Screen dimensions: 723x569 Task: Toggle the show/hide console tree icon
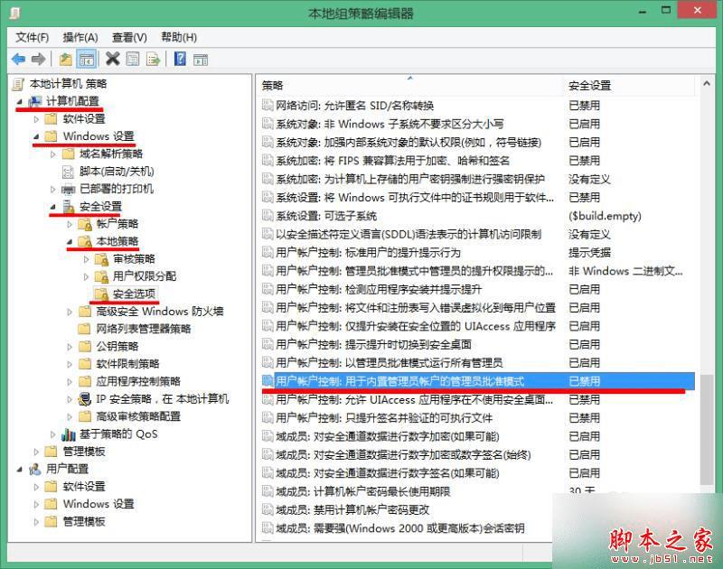[86, 59]
